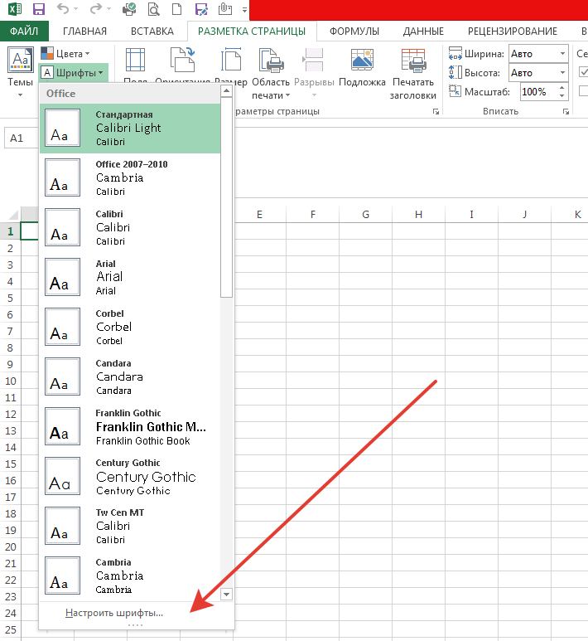Open the Вписать group dialog launcher
This screenshot has height=641, width=588.
pyautogui.click(x=566, y=112)
